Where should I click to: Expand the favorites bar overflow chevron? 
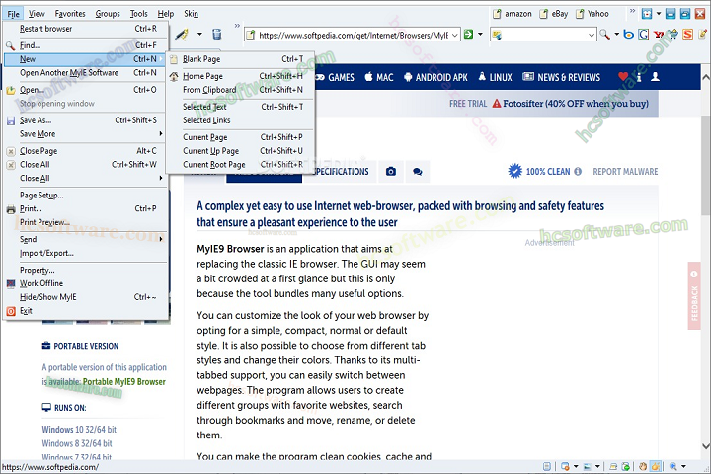pos(633,11)
